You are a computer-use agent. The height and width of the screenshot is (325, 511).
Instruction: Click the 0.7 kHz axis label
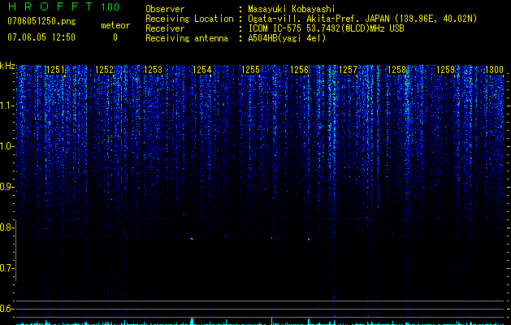7,268
